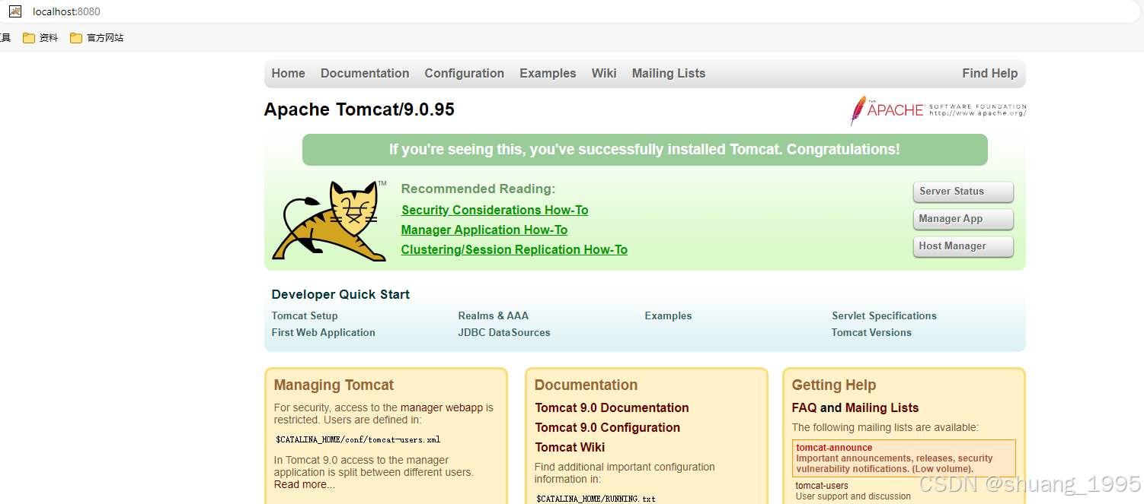1144x504 pixels.
Task: Open the Tomcat Versions link
Action: click(x=871, y=332)
